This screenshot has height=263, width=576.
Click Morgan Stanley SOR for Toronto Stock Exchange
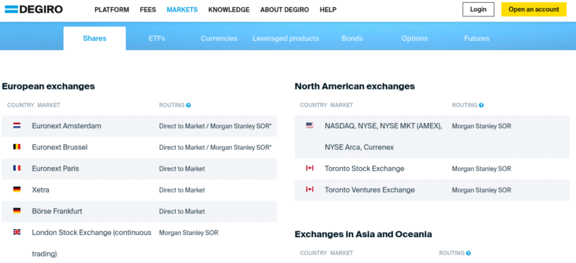pyautogui.click(x=481, y=169)
